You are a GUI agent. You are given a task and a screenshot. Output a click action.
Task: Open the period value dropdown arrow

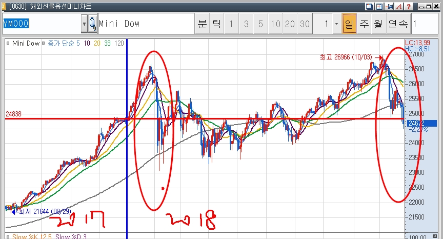pos(336,24)
